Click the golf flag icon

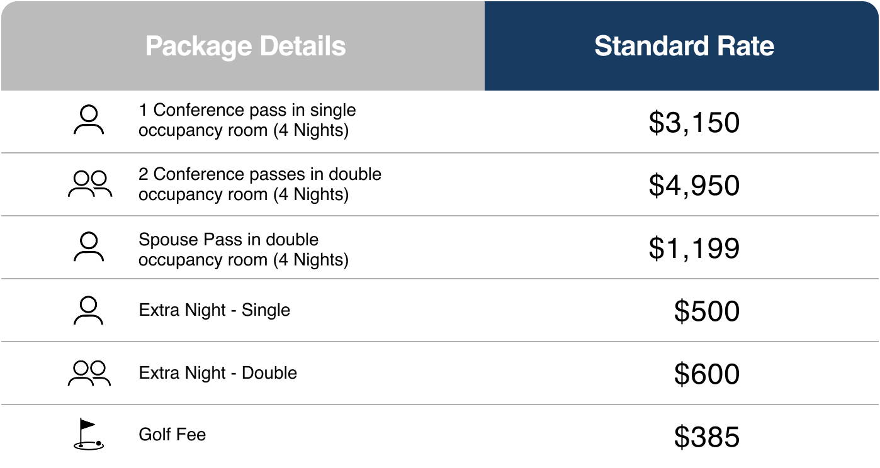(x=88, y=435)
